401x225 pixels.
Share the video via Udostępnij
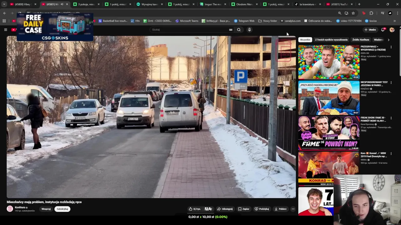pos(225,209)
